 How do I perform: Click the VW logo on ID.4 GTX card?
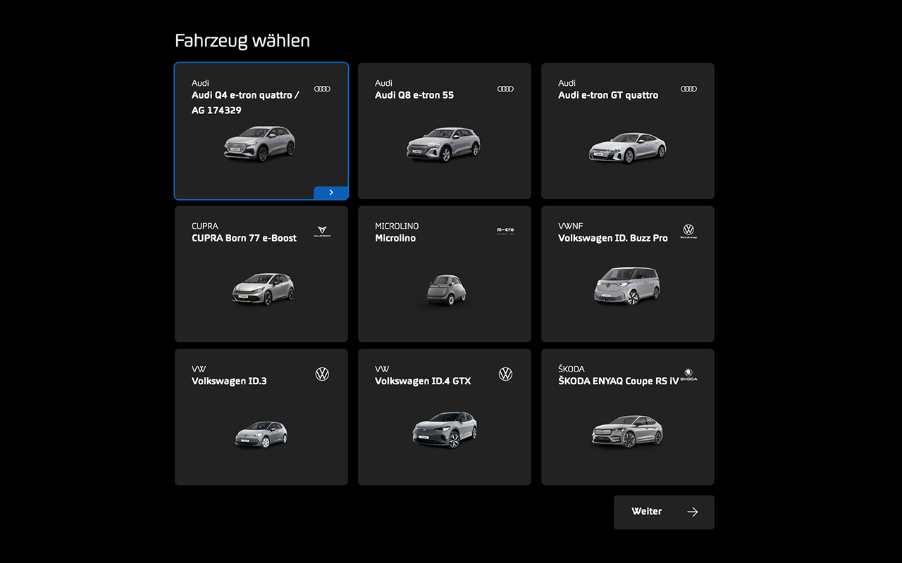(505, 374)
